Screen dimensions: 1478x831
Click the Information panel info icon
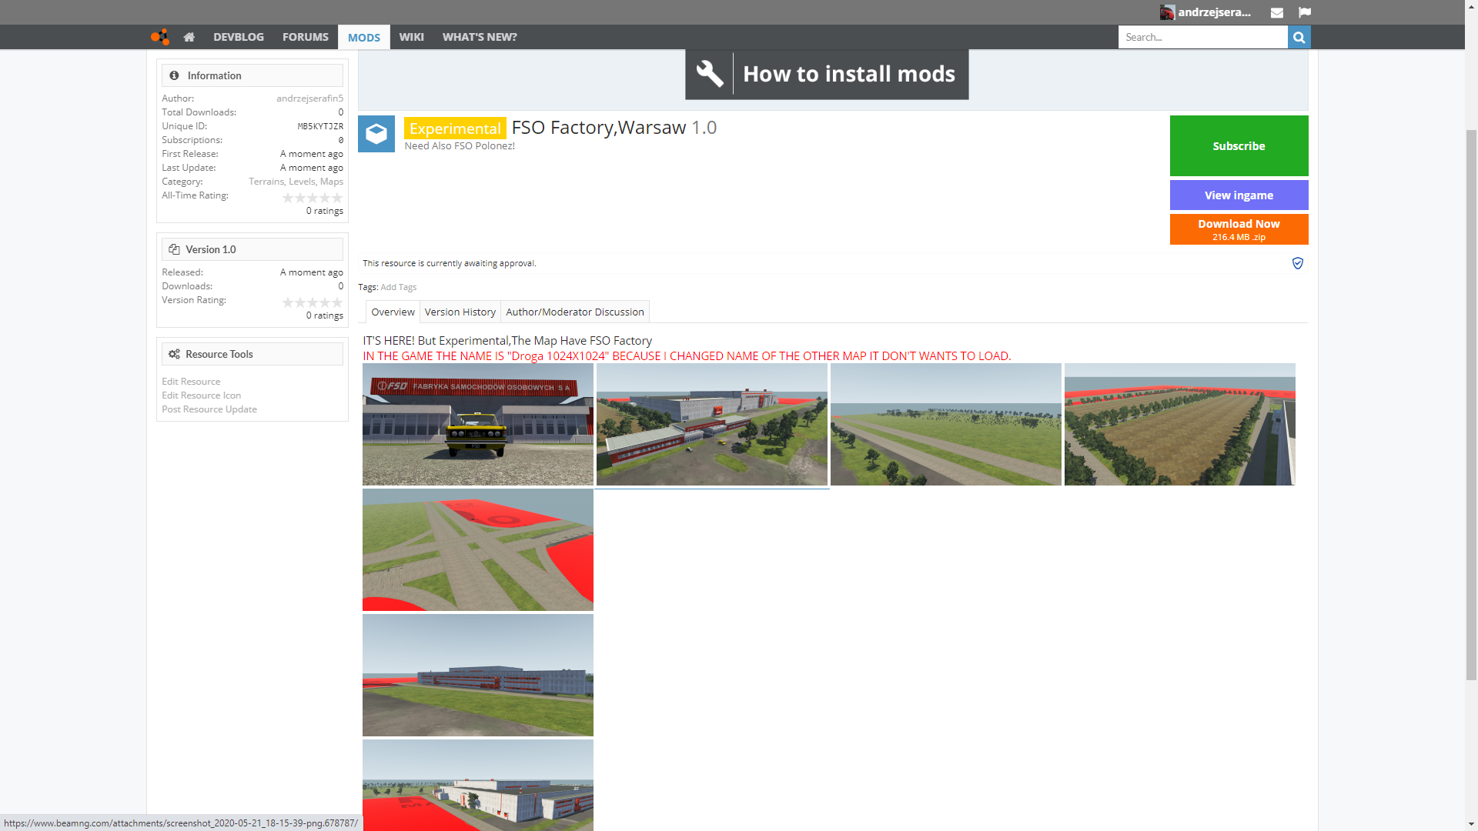point(174,75)
